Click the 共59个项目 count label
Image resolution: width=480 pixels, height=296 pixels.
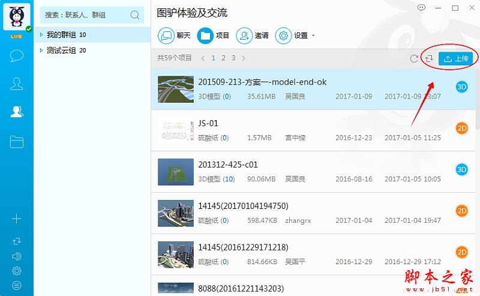point(175,58)
